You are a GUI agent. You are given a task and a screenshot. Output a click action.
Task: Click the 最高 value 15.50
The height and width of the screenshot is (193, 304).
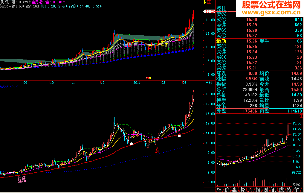point(297,90)
